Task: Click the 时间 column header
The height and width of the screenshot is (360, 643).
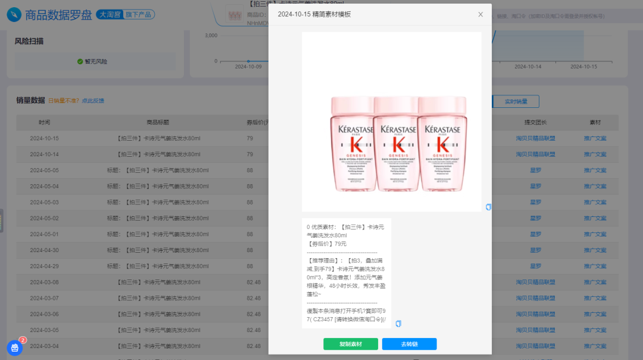Action: coord(44,122)
